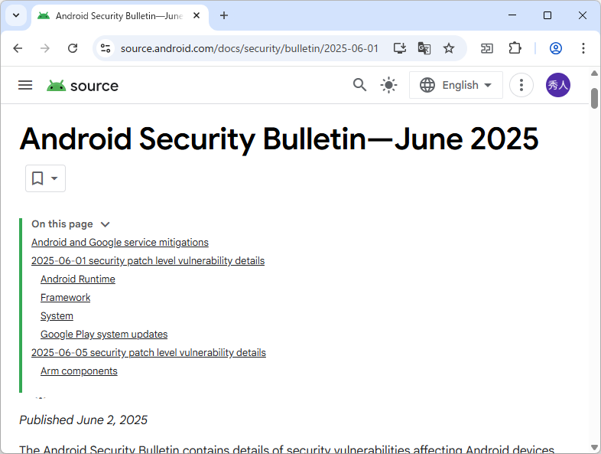Click the scrollbar down arrow
This screenshot has height=454, width=601.
point(594,447)
